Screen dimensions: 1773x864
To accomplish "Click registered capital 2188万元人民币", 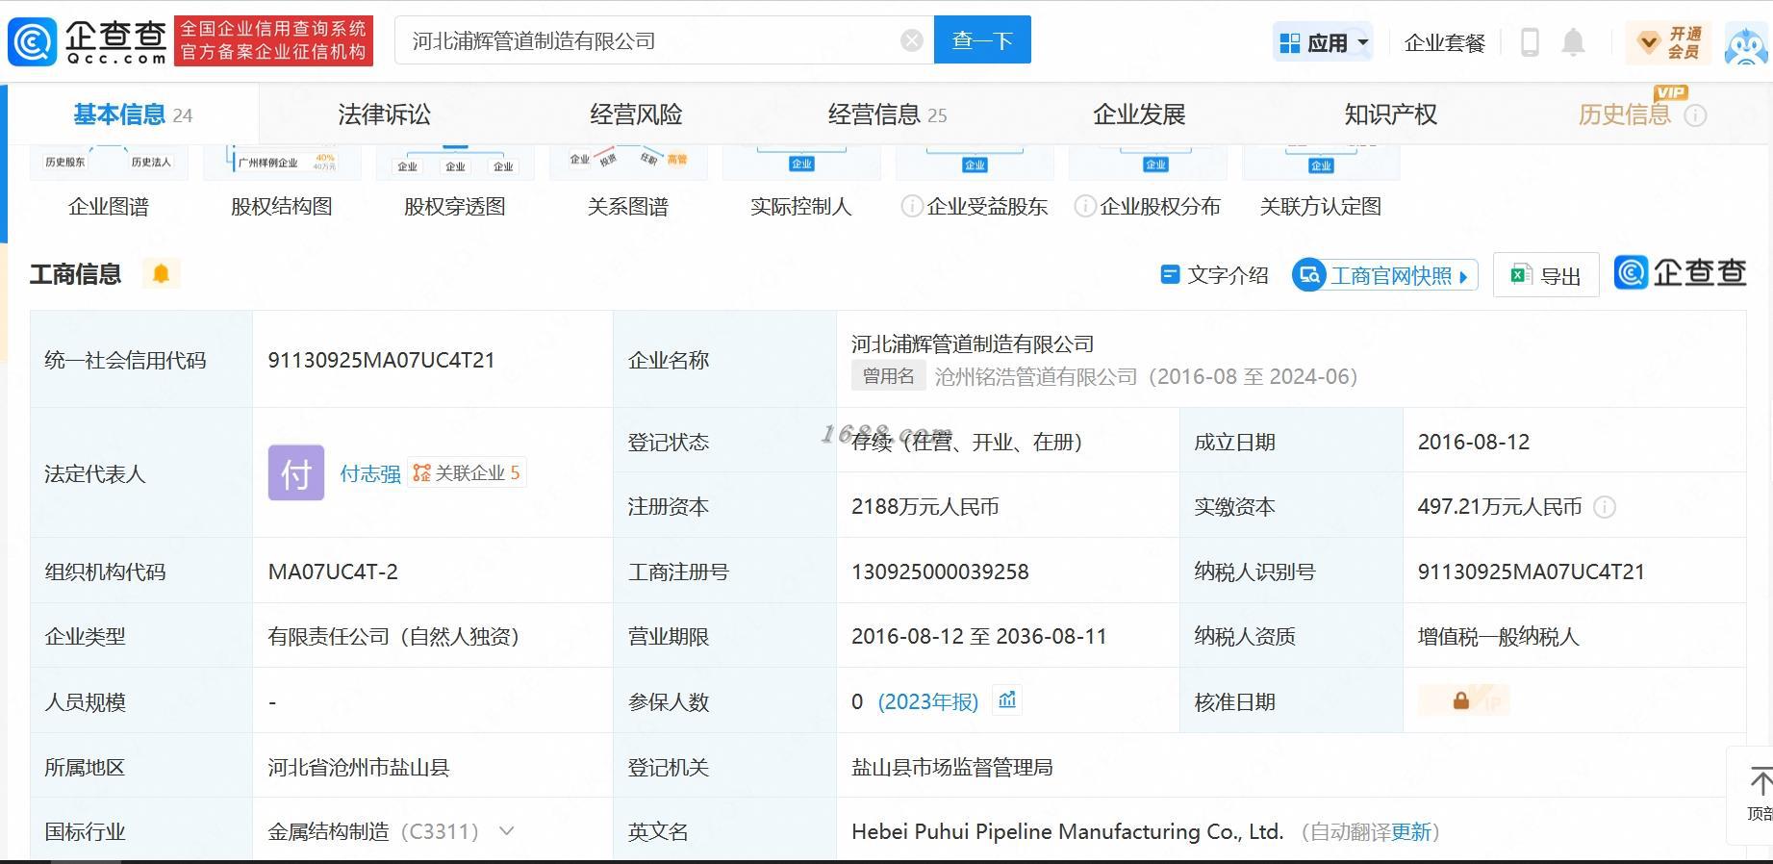I will tap(924, 507).
